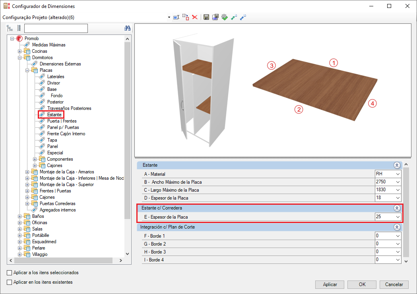417x294 pixels.
Task: Expand the Baños folder
Action: point(20,216)
